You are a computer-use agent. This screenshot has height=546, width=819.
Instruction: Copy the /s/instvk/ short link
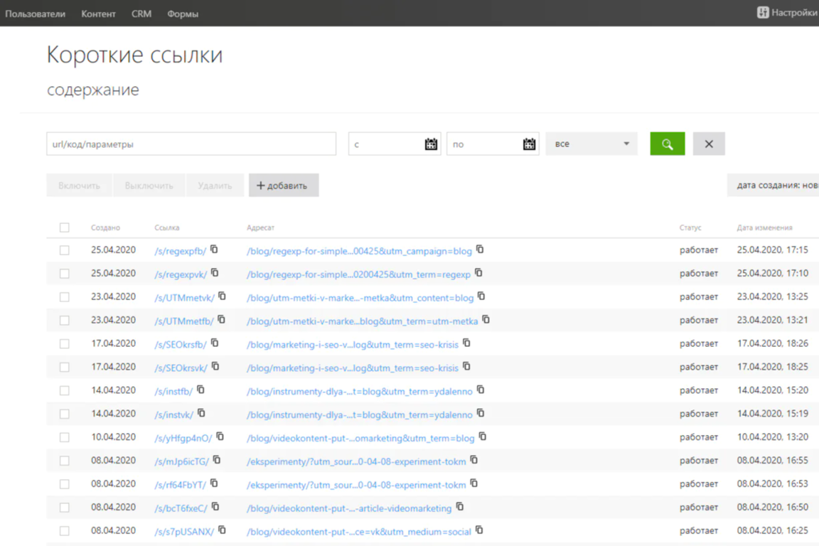click(x=201, y=413)
